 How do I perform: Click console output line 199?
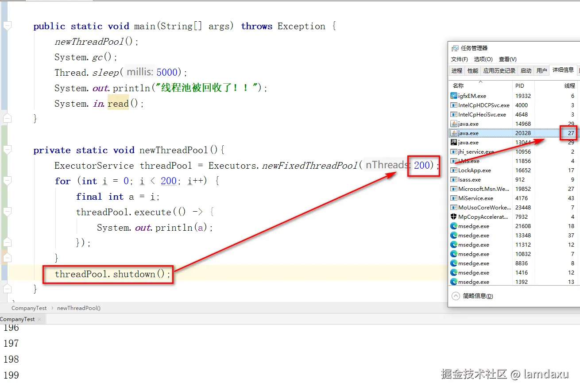pyautogui.click(x=11, y=376)
